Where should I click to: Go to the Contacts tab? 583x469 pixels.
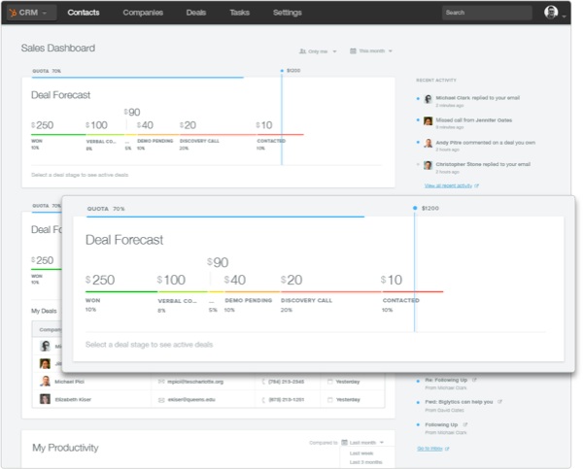coord(84,13)
